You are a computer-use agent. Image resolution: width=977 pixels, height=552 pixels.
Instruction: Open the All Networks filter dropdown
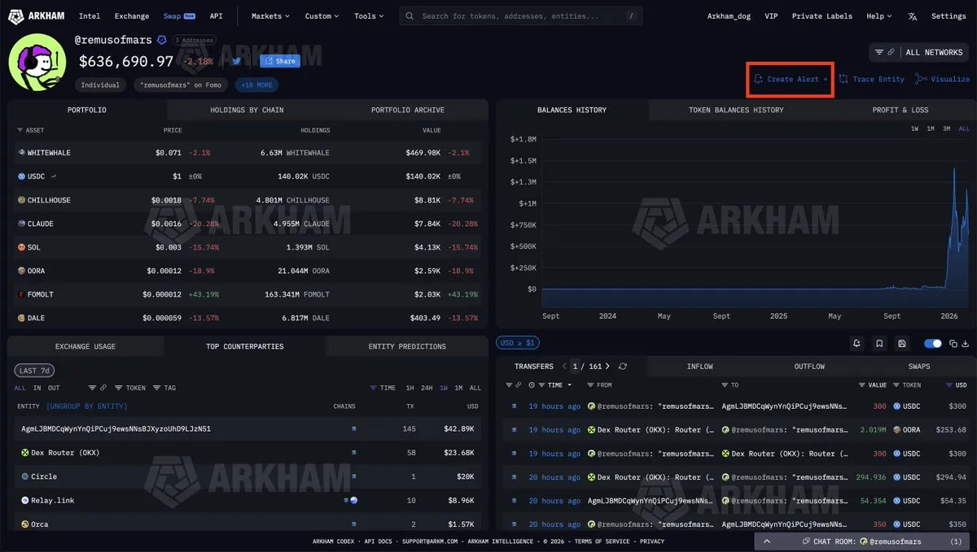[918, 52]
